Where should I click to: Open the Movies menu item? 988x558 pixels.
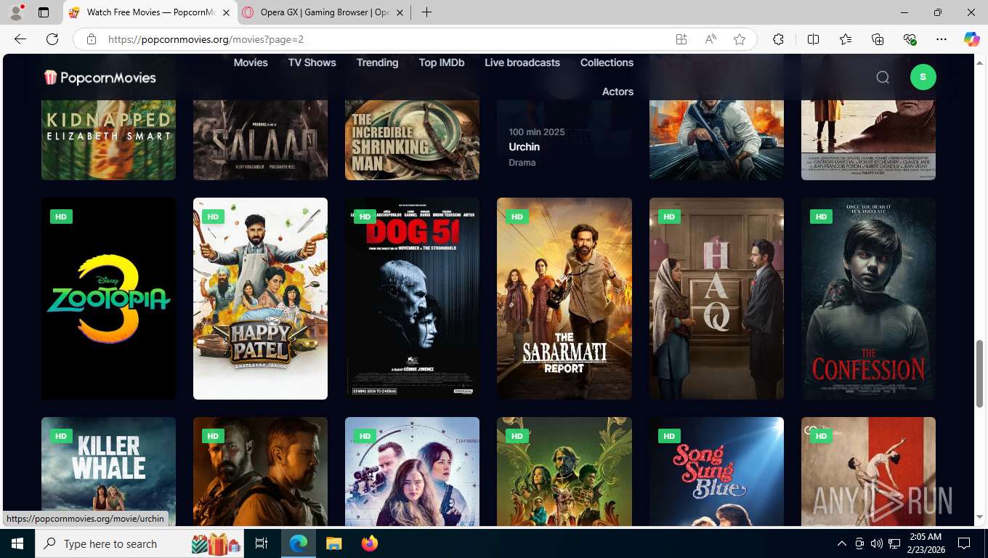[x=251, y=62]
